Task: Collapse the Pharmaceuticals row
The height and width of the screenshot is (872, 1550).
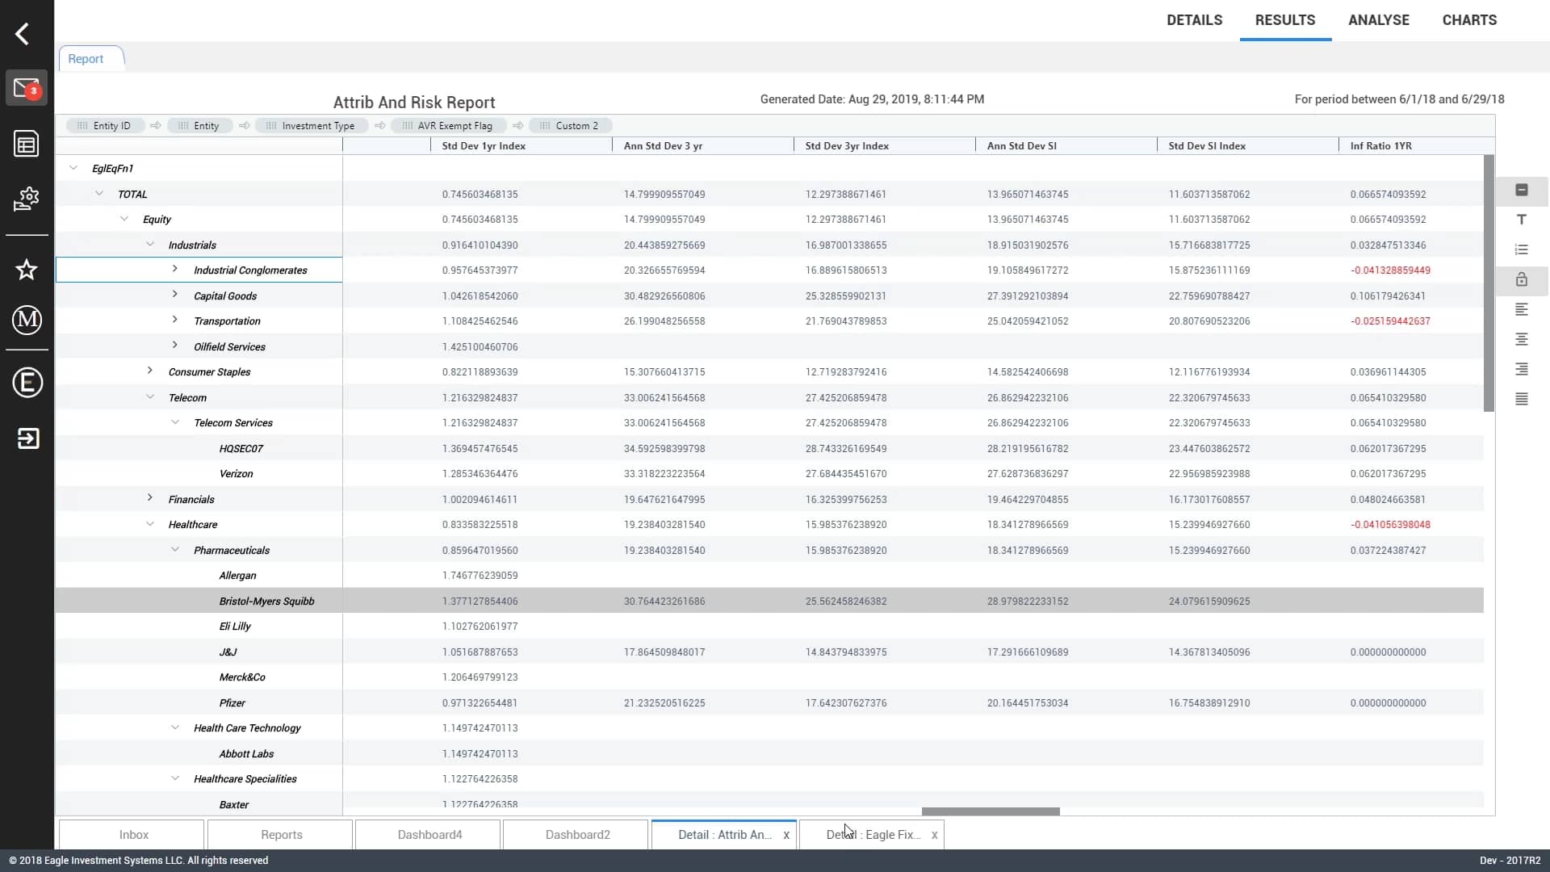Action: (x=175, y=549)
